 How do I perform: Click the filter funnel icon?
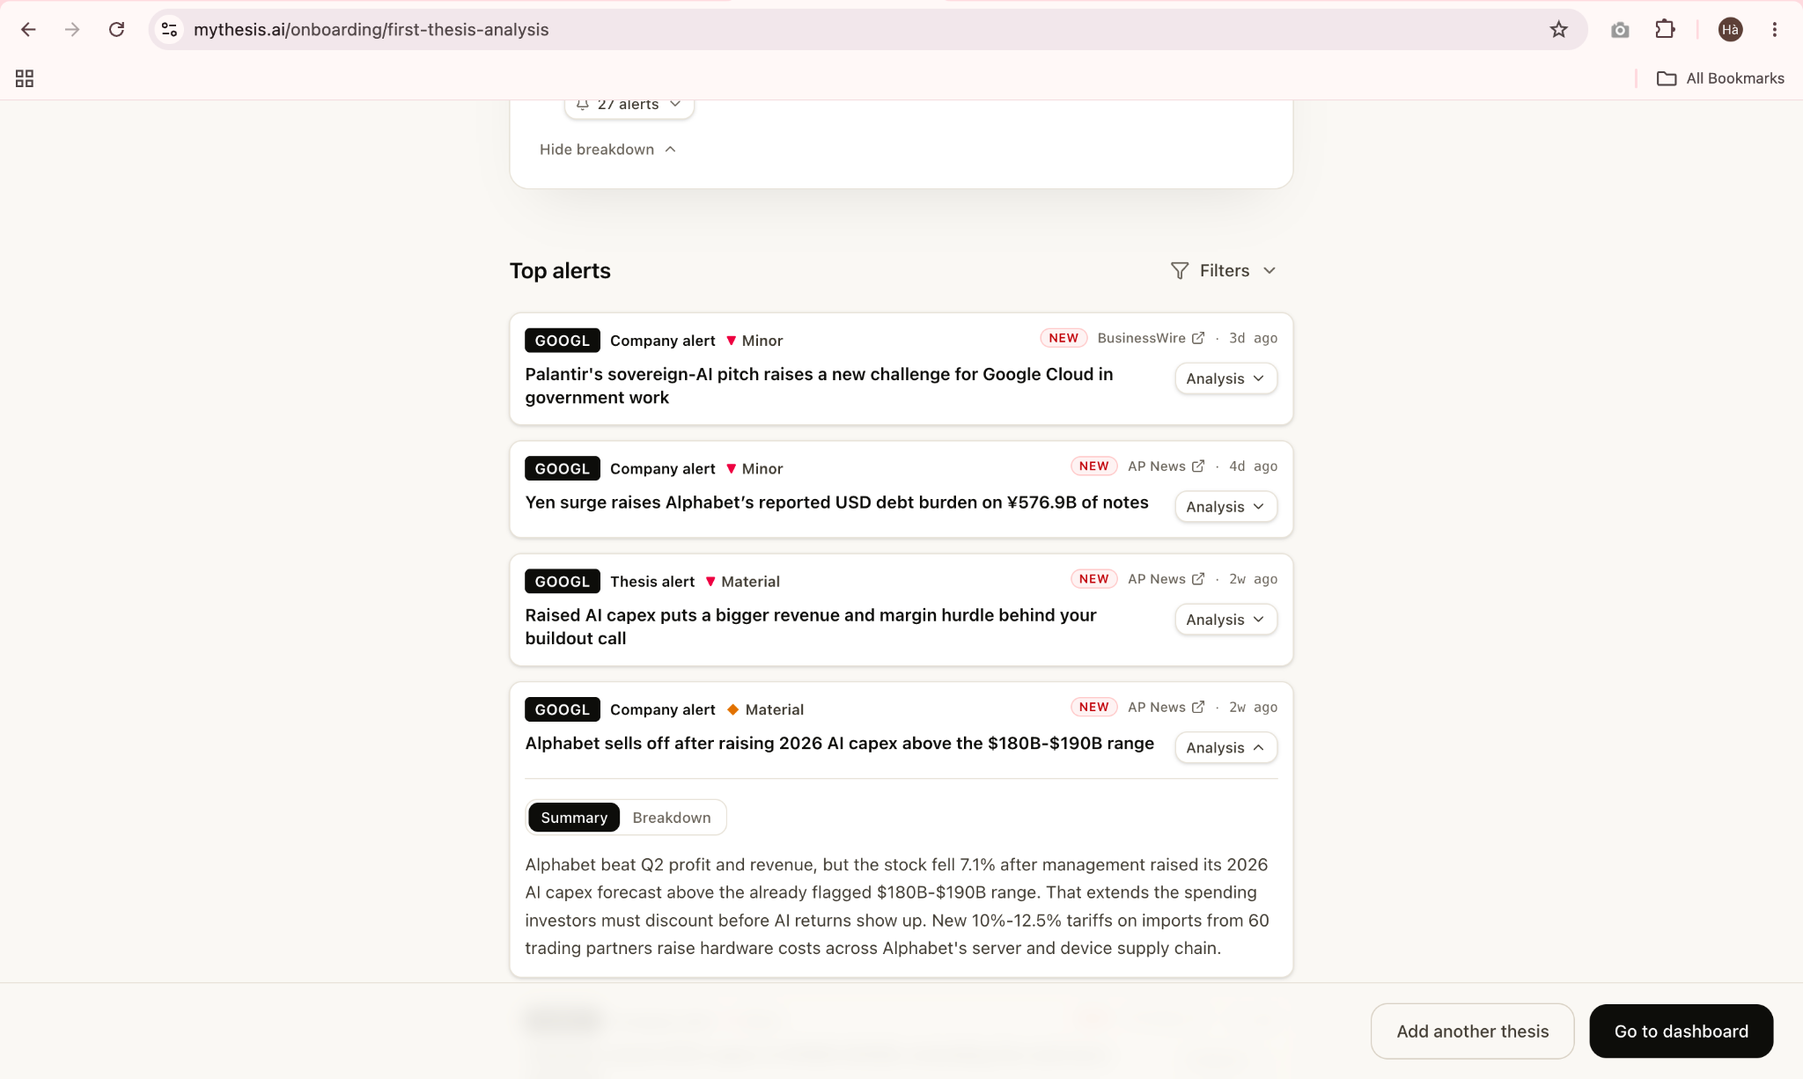pos(1180,271)
